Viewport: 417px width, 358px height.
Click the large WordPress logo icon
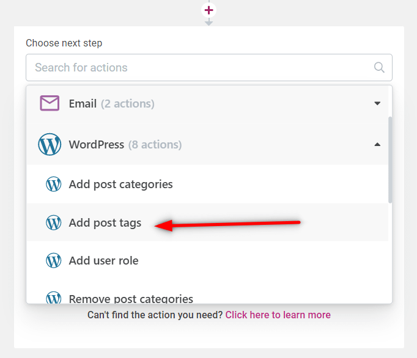[x=50, y=144]
